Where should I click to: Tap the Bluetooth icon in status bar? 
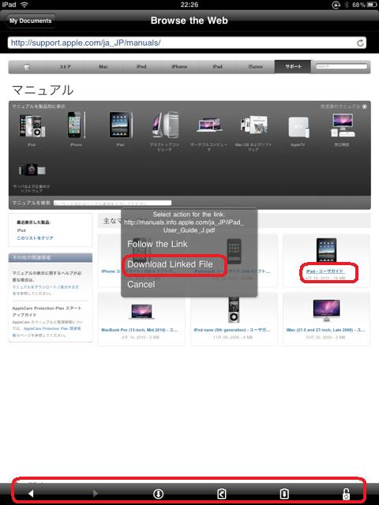point(347,5)
